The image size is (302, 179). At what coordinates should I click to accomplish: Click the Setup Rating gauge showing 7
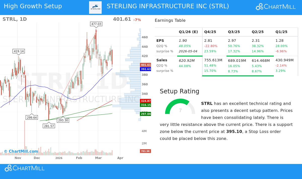[180, 110]
